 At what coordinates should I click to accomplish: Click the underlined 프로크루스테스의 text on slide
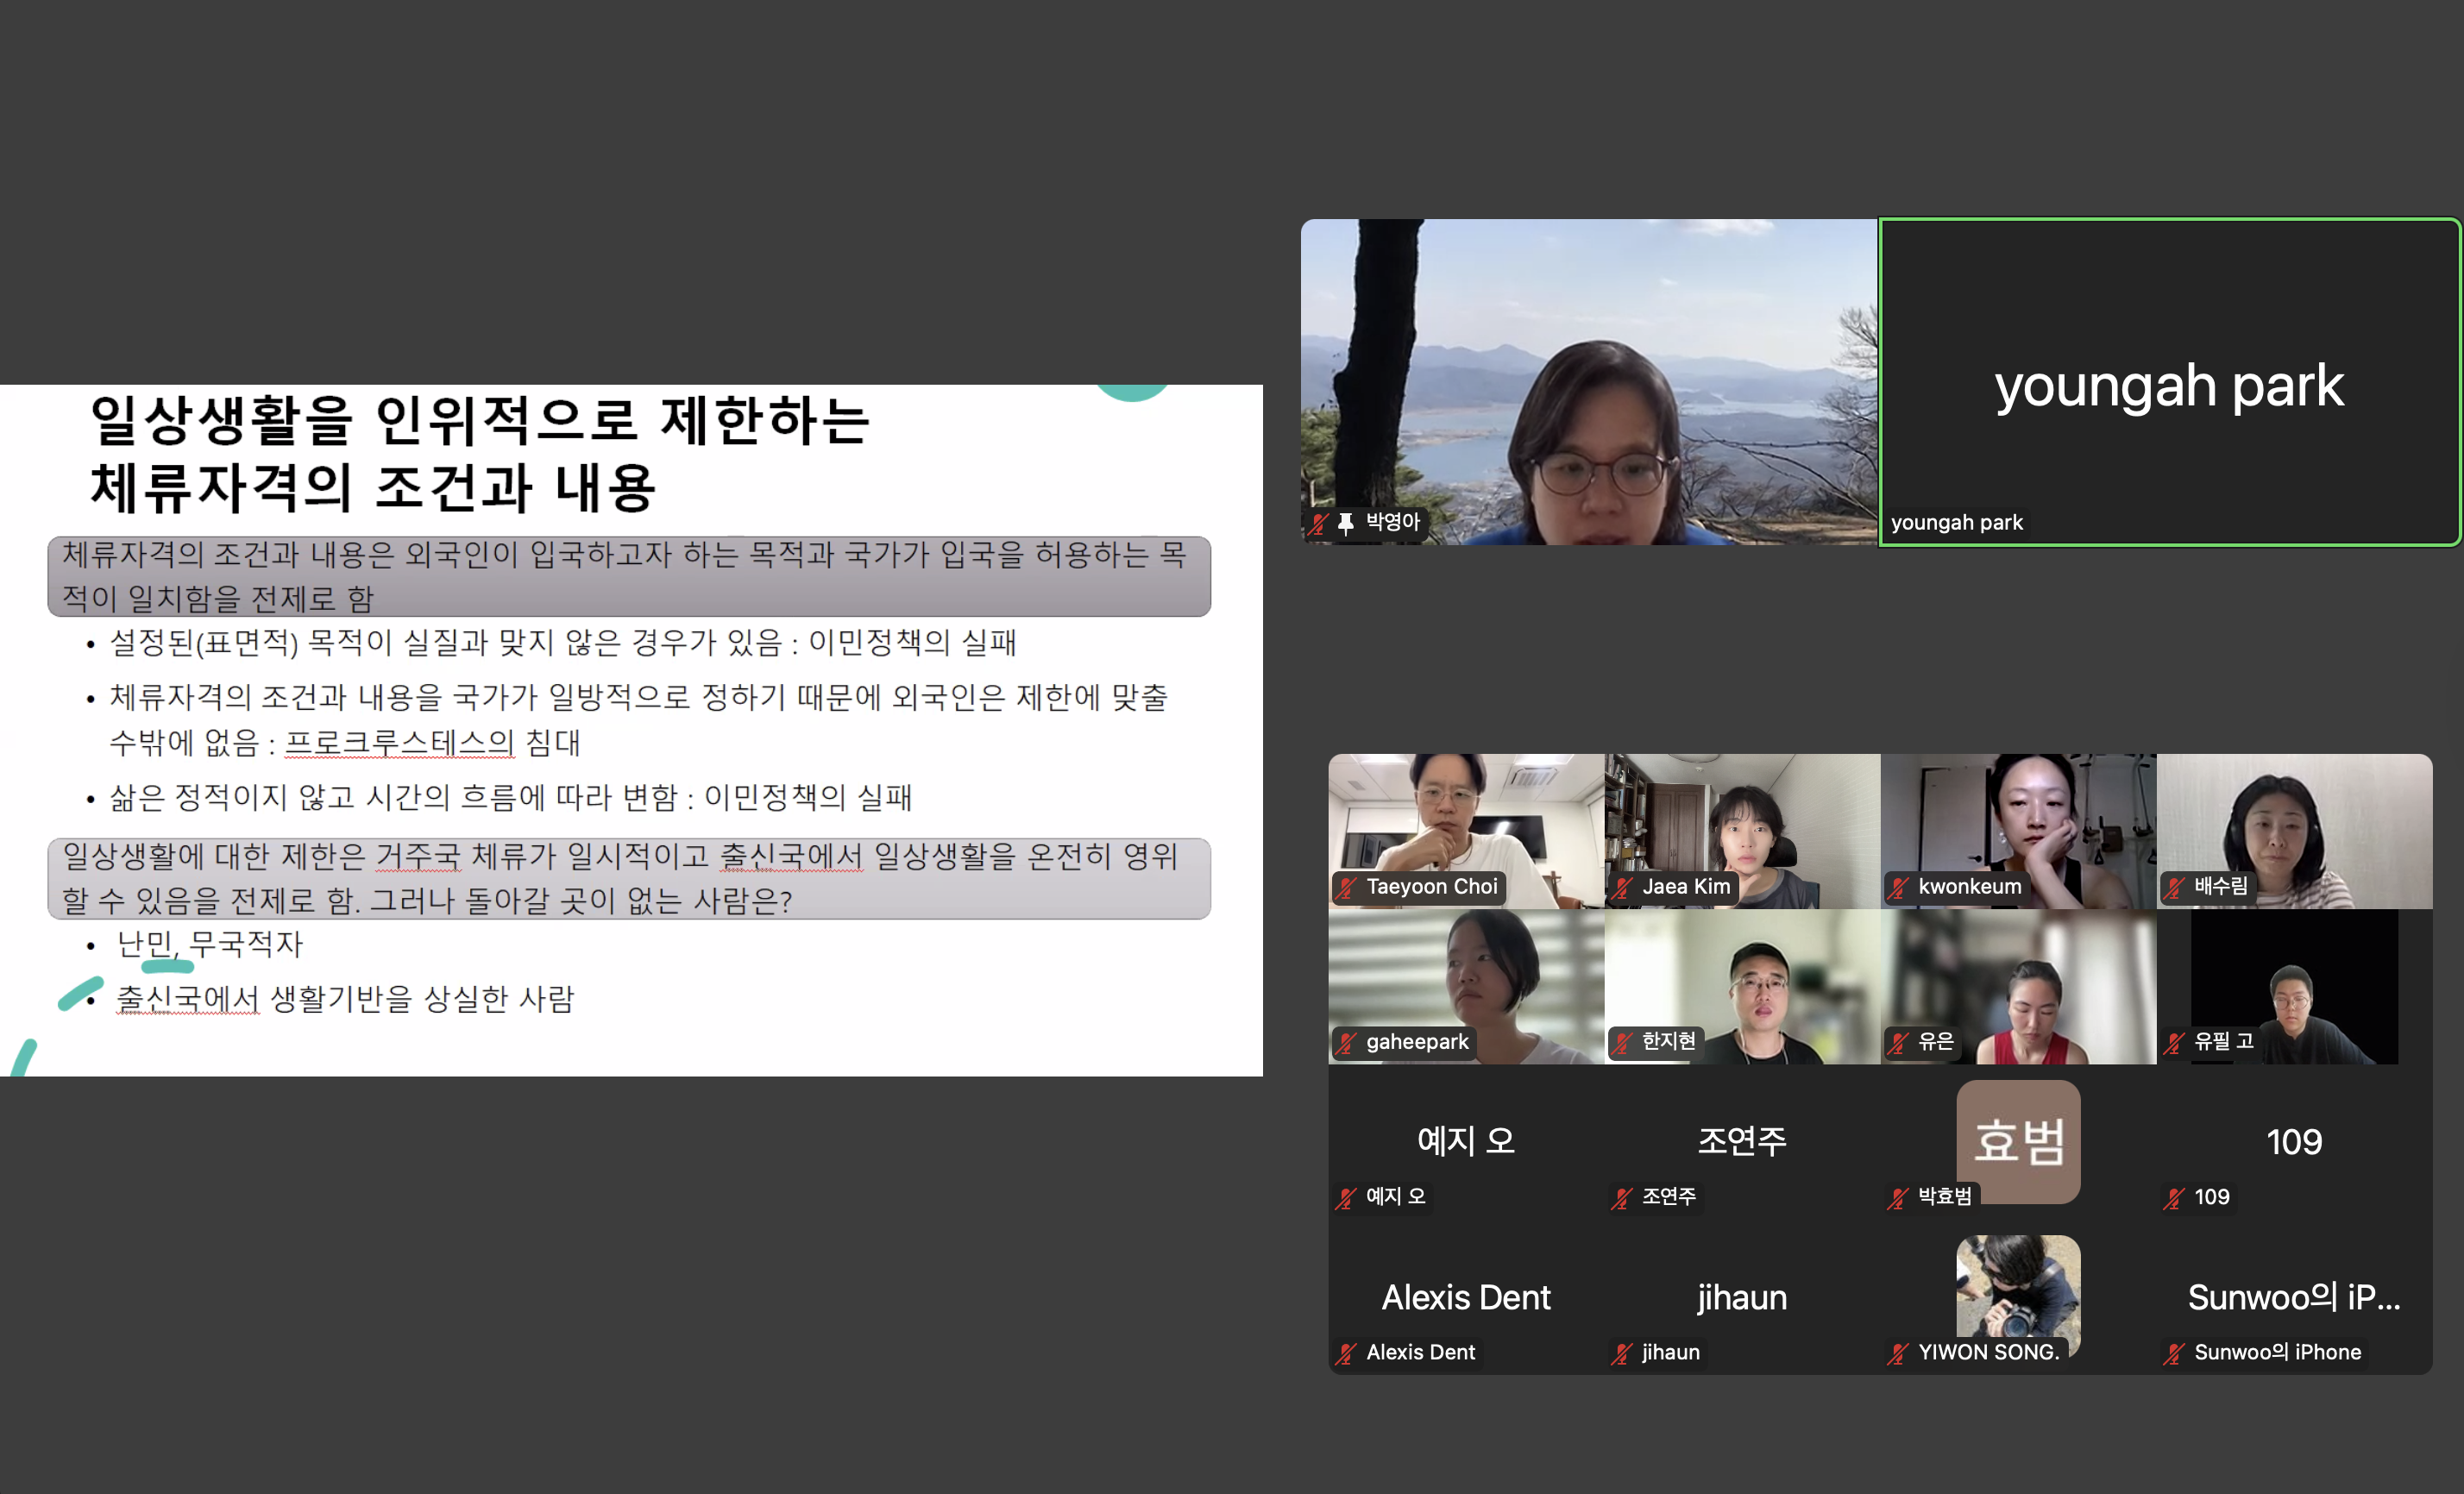[x=400, y=743]
